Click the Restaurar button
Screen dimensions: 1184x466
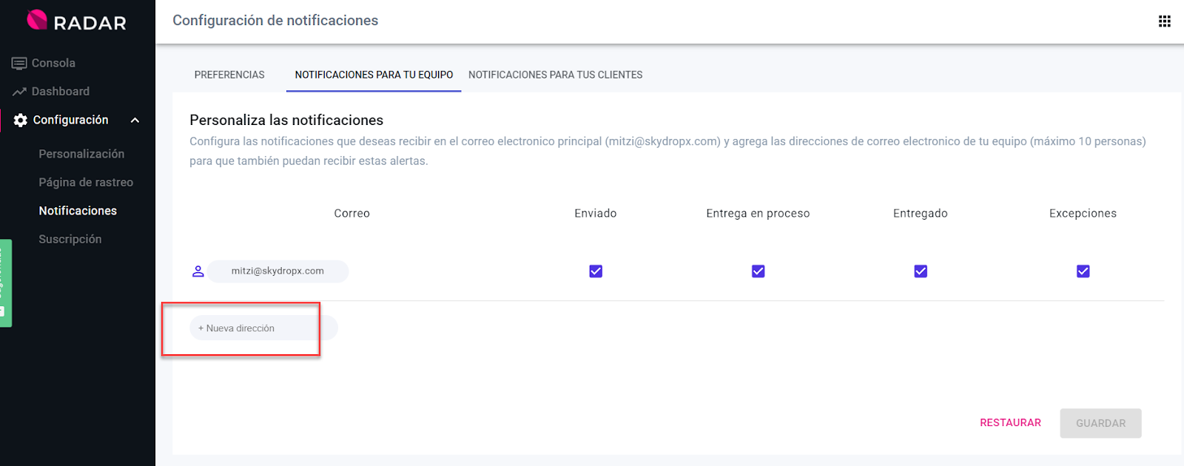pyautogui.click(x=1010, y=423)
